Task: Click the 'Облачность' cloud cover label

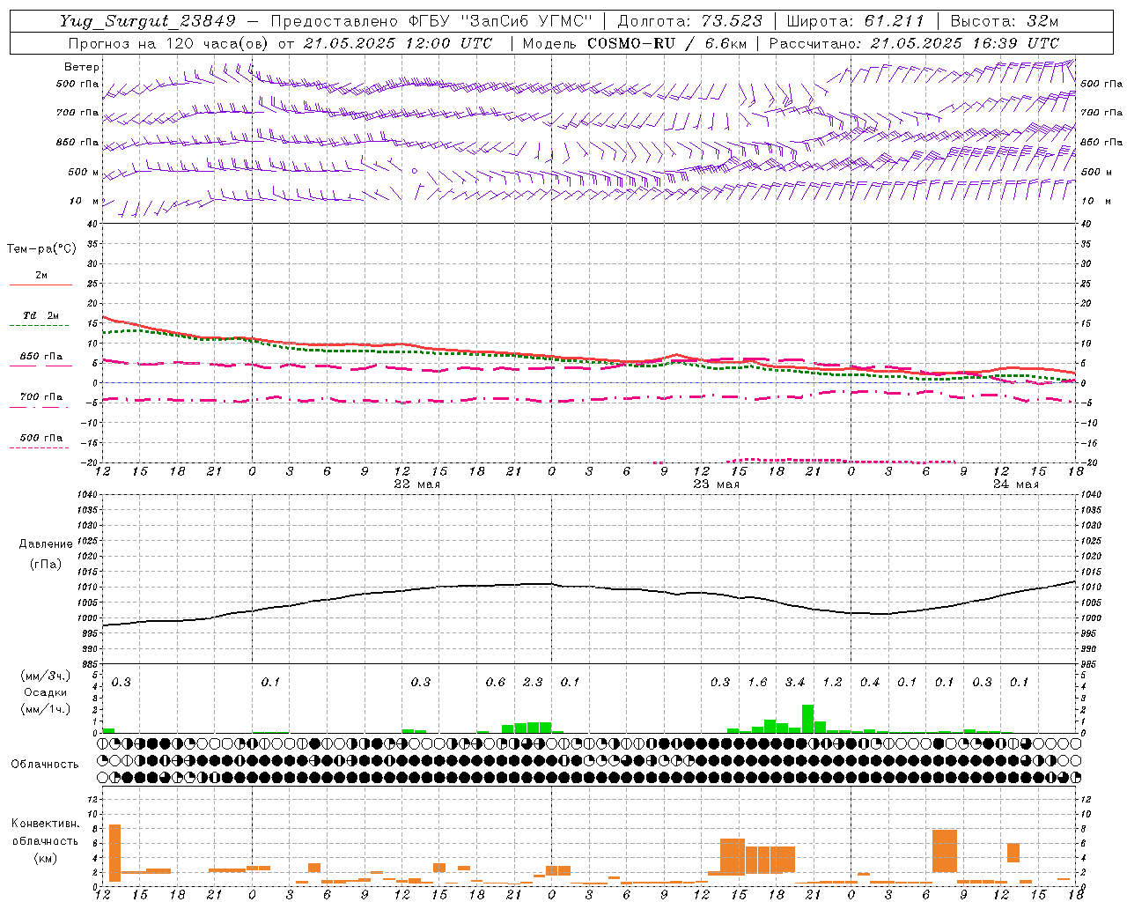Action: coord(45,765)
